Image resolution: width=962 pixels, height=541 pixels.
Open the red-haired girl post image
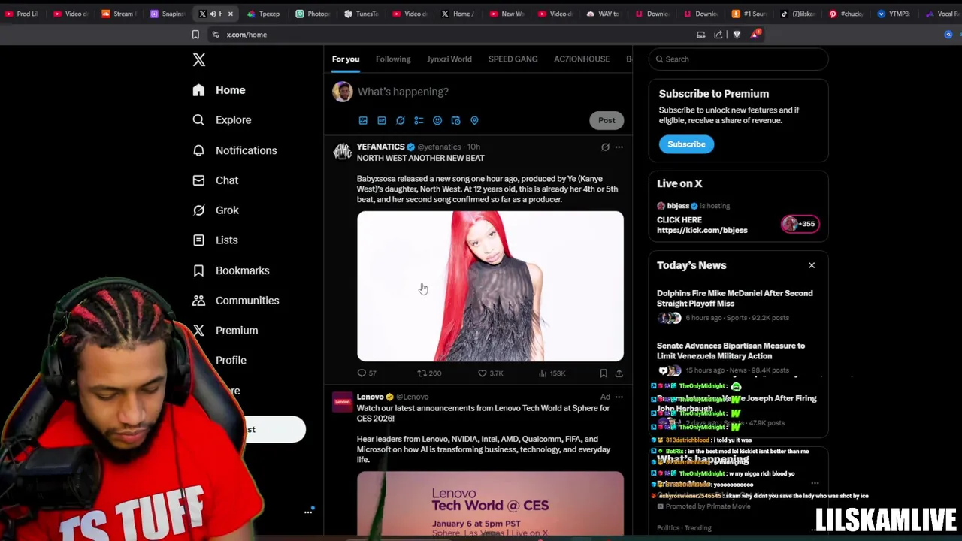[490, 286]
